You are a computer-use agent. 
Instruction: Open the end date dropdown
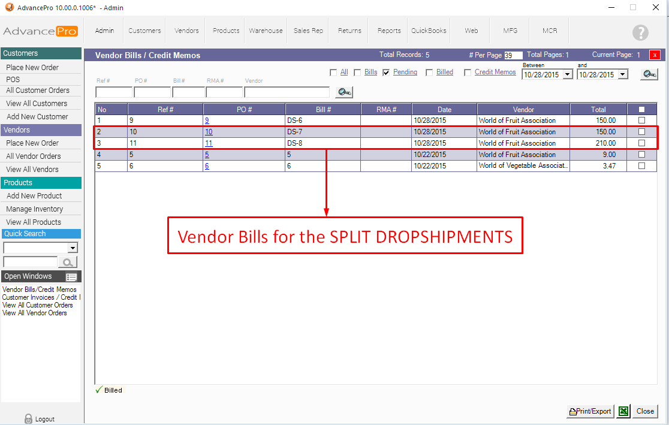tap(622, 75)
